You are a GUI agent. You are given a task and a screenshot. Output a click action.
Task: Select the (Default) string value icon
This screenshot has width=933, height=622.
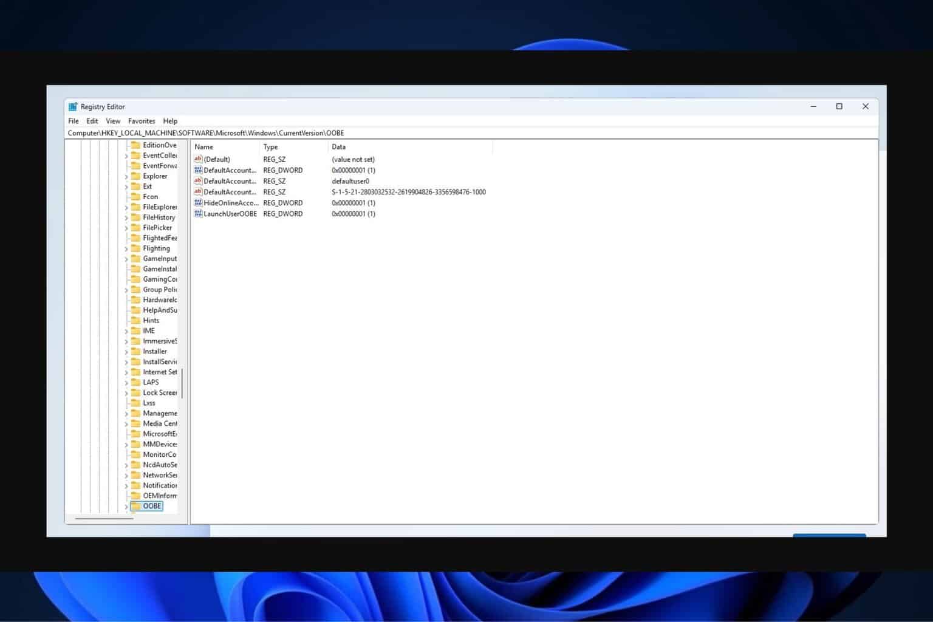[198, 159]
